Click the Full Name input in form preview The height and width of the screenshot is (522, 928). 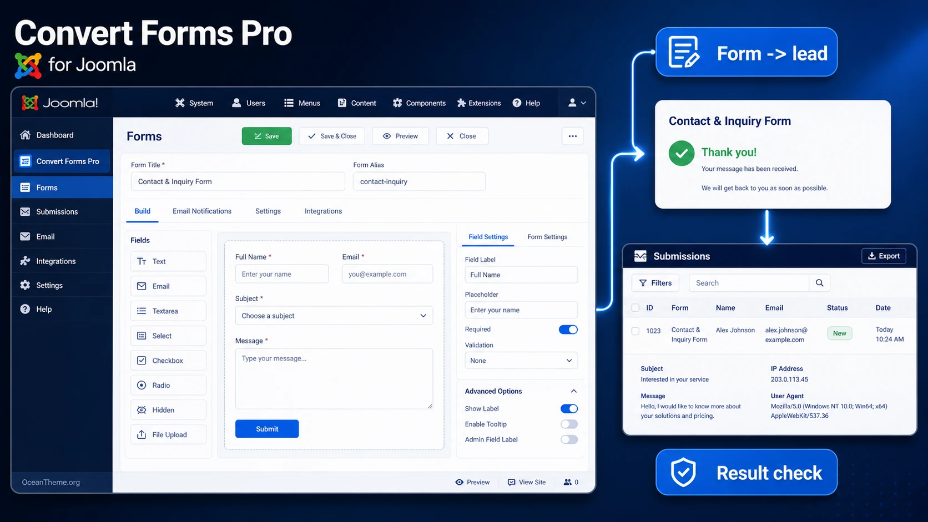click(282, 274)
